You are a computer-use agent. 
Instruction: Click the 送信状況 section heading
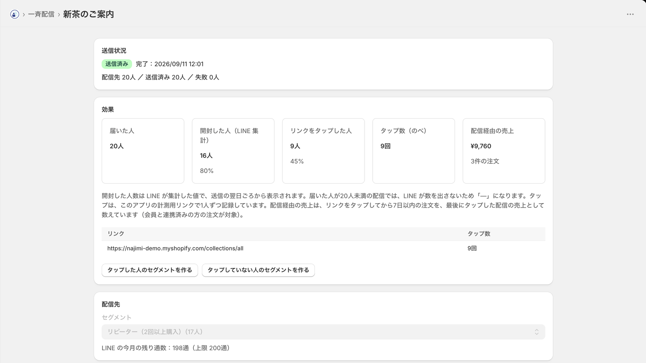point(114,50)
